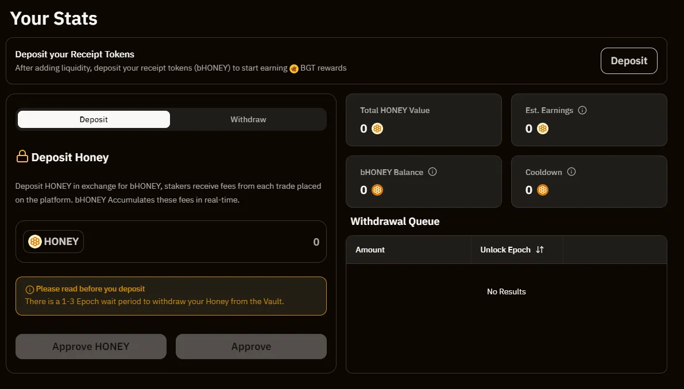
Task: Switch to the Withdraw tab
Action: click(248, 119)
